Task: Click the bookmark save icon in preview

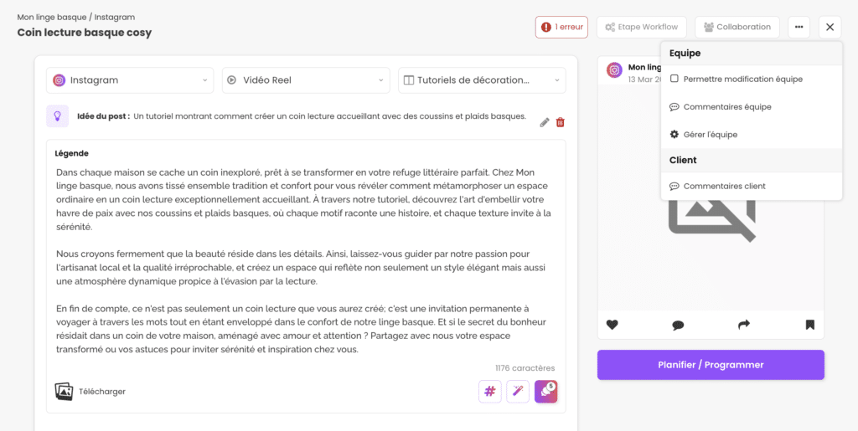Action: point(809,325)
